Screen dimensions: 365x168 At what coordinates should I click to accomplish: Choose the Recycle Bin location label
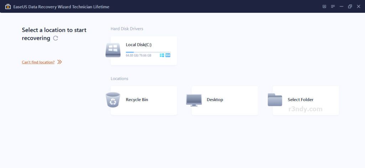click(137, 100)
